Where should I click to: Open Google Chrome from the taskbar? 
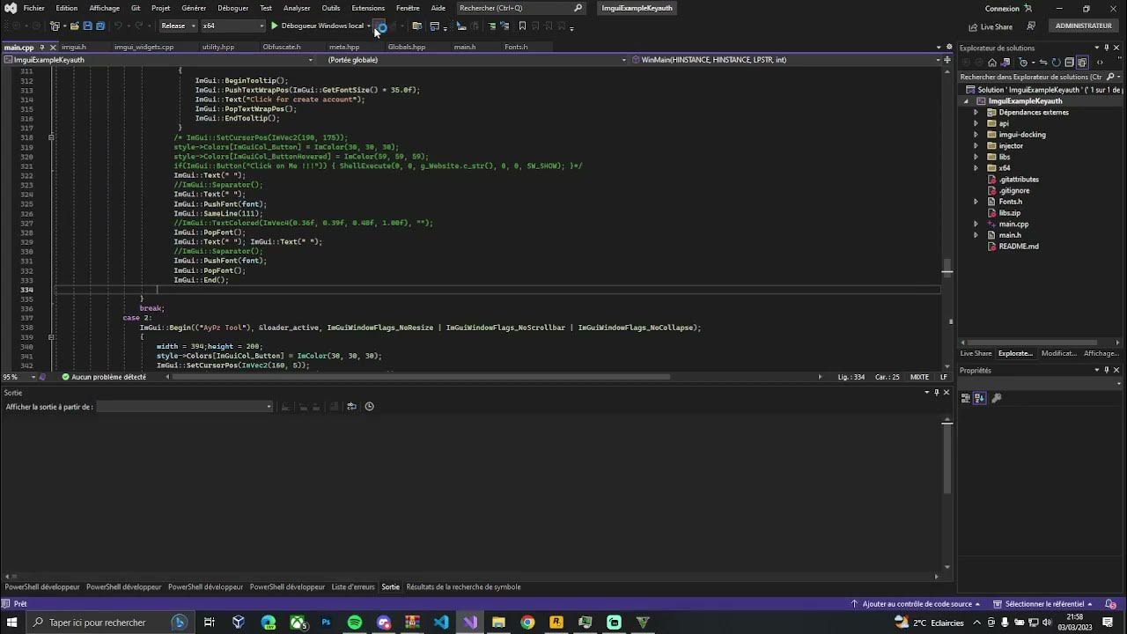(x=527, y=623)
